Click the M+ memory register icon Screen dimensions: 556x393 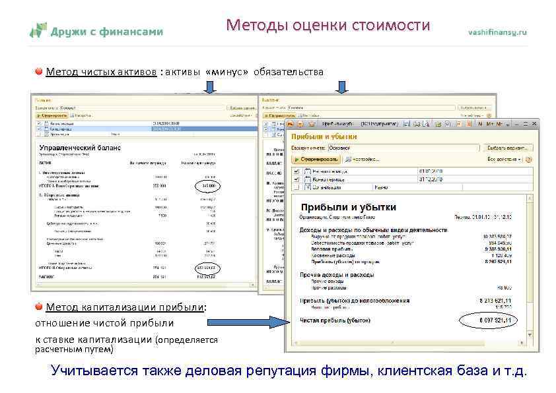click(x=491, y=123)
